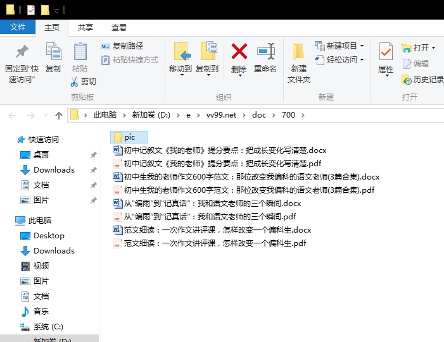This screenshot has width=444, height=342.
Task: Click the Properties (属性) checkmark icon
Action: coord(386,51)
